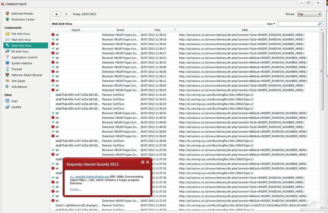
Task: Click the Kaspersky logo in title bar
Action: click(x=3, y=4)
